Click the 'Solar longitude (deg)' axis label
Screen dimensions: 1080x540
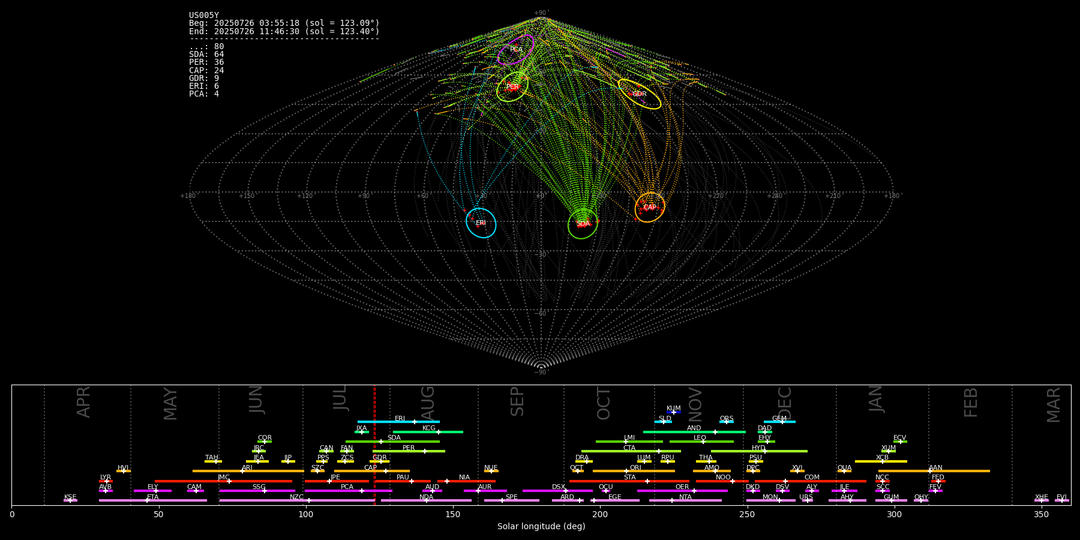[x=541, y=527]
